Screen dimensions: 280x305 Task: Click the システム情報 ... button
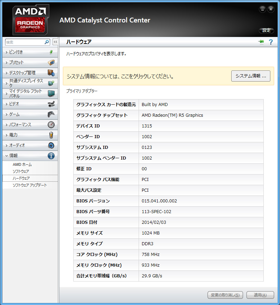pyautogui.click(x=251, y=76)
